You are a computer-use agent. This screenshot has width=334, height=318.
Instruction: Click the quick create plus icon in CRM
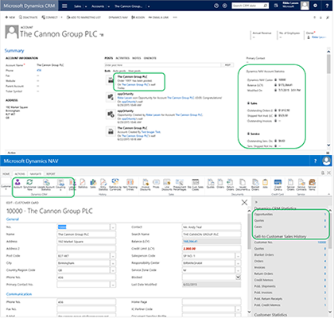pyautogui.click(x=225, y=6)
